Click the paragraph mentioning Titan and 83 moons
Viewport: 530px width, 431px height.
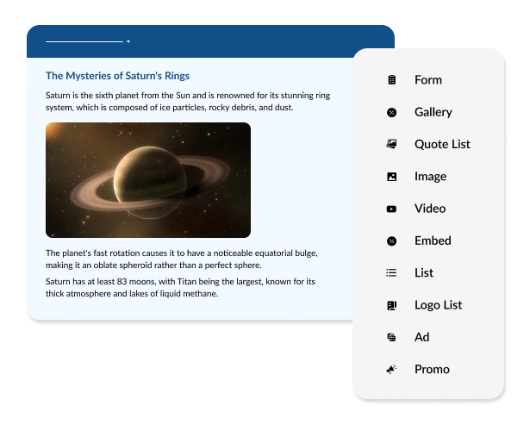click(x=179, y=288)
